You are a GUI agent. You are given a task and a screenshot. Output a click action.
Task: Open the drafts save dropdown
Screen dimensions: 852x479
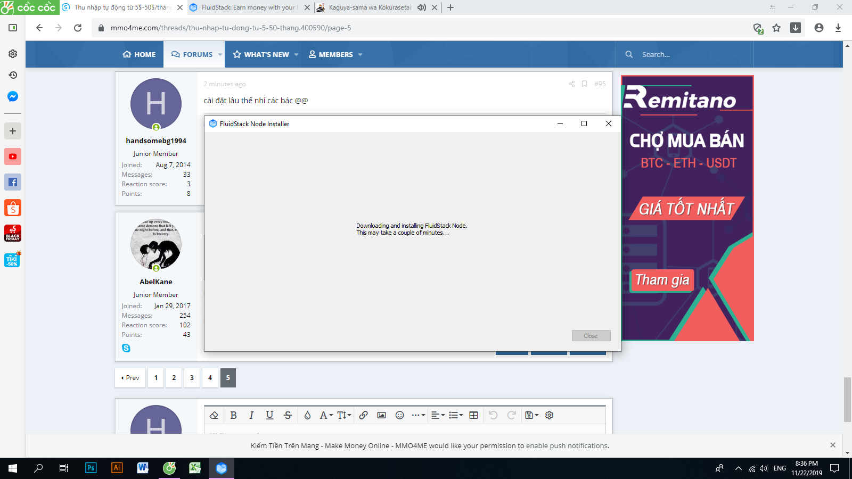coord(531,415)
